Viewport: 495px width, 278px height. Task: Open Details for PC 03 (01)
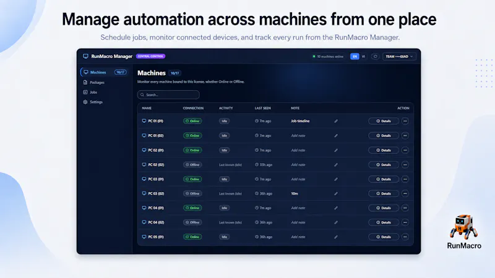(383, 179)
